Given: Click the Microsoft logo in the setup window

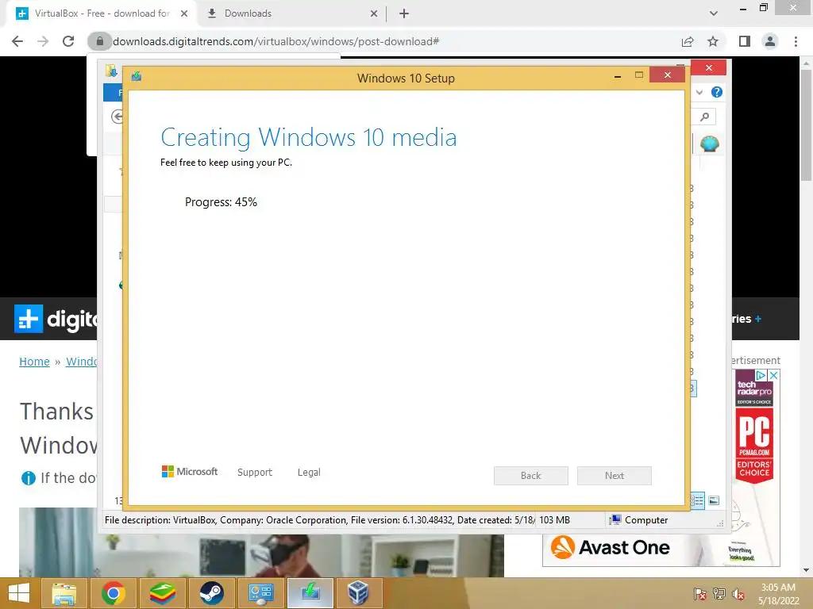Looking at the screenshot, I should (190, 471).
